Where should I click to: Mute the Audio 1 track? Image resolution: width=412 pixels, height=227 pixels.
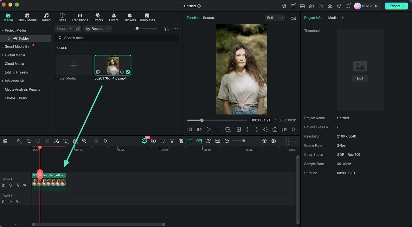(10, 201)
